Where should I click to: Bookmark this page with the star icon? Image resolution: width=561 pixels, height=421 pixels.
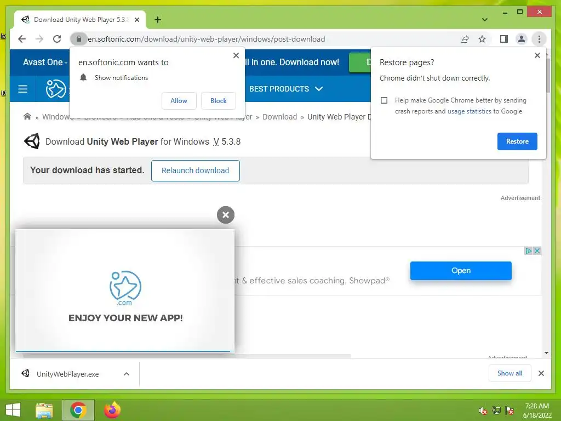click(x=482, y=39)
